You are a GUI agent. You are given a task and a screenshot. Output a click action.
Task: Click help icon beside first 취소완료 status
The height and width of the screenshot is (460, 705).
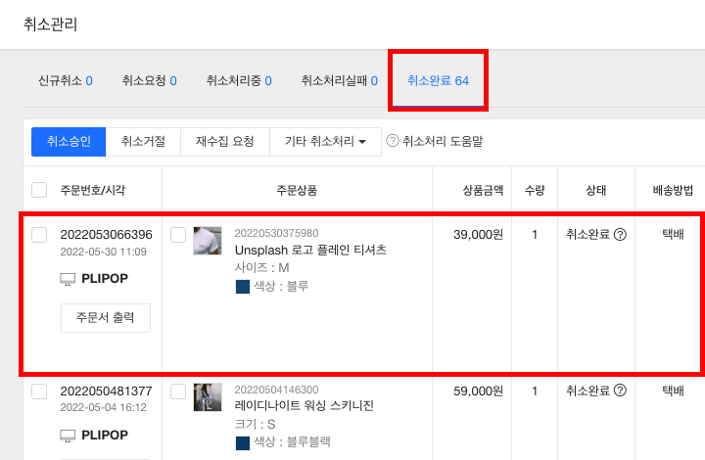620,235
